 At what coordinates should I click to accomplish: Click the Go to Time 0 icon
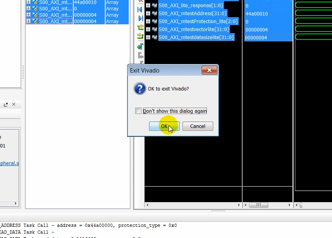pos(140,9)
